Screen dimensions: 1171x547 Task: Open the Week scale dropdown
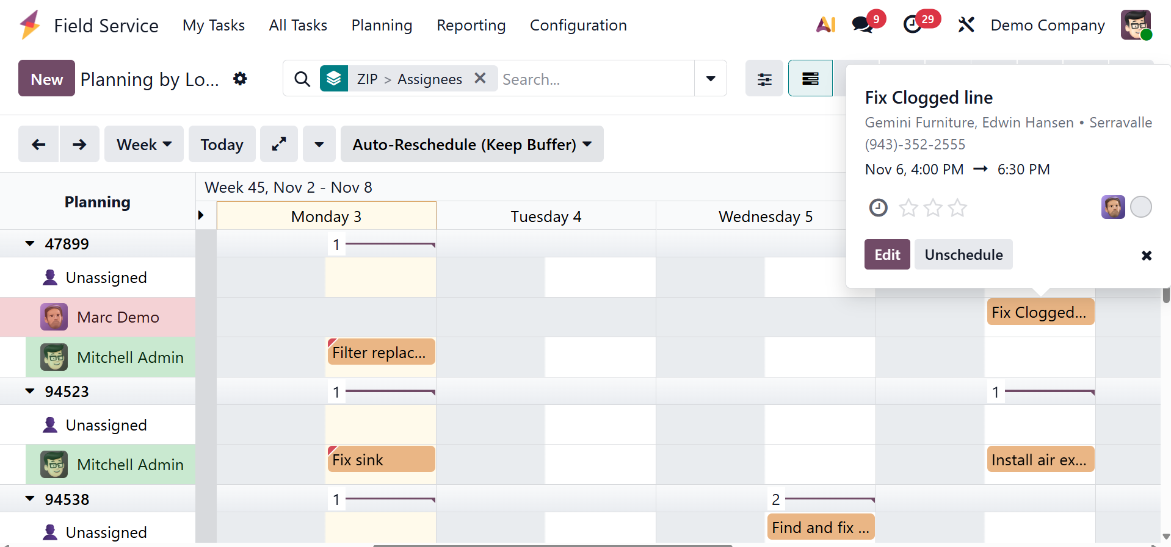pyautogui.click(x=143, y=145)
